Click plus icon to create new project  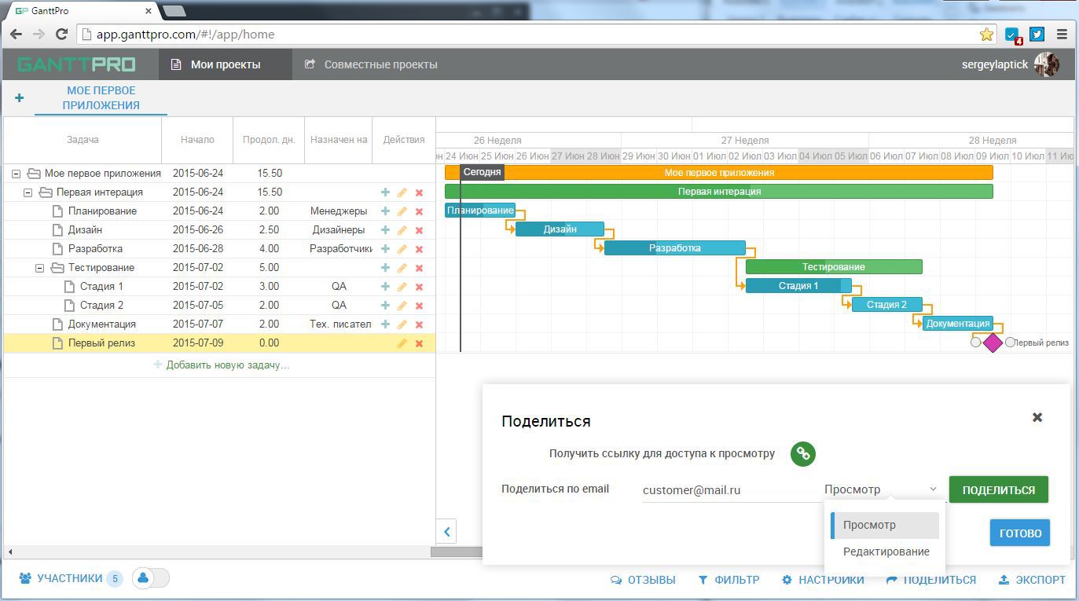19,98
